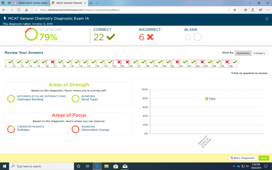
Task: Open Enthalpy focus area
Action: pyautogui.click(x=23, y=130)
